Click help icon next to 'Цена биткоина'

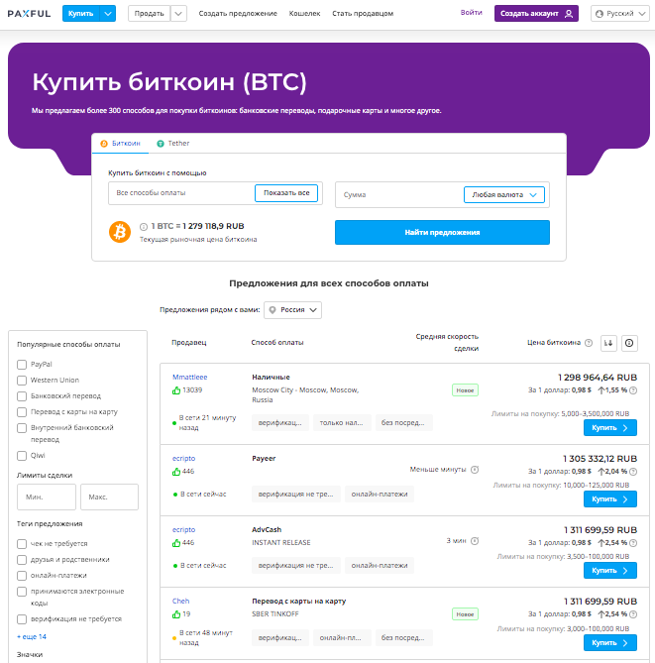pyautogui.click(x=589, y=343)
